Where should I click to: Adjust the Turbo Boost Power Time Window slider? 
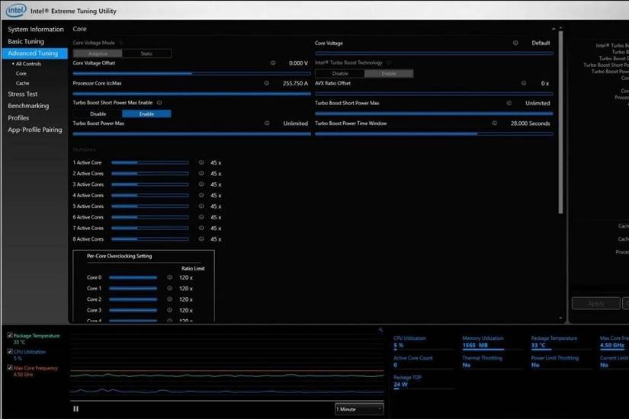click(433, 133)
